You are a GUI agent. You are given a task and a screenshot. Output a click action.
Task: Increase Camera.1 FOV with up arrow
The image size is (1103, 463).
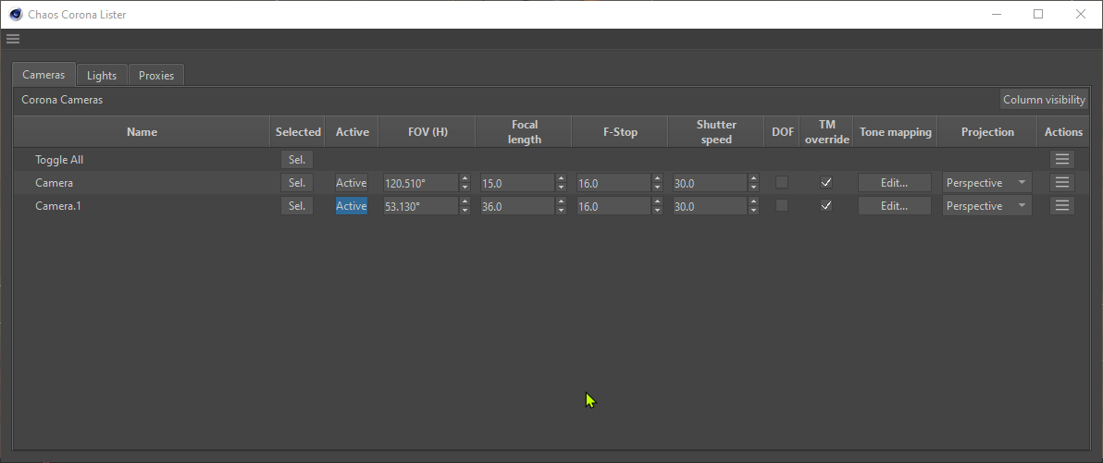tap(465, 201)
